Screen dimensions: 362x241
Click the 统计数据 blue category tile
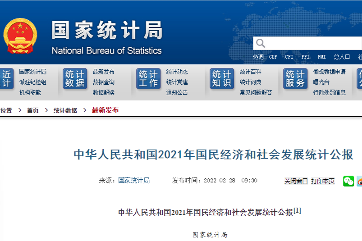pos(75,79)
